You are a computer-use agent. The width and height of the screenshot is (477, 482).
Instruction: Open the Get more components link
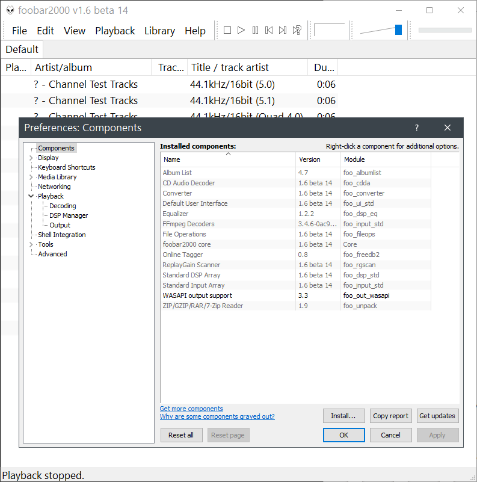(x=191, y=409)
